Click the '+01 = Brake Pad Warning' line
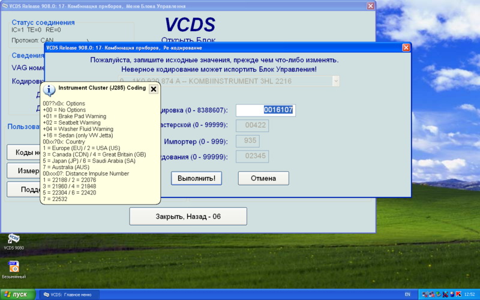Screen dimensions: 480x300 click(74, 116)
